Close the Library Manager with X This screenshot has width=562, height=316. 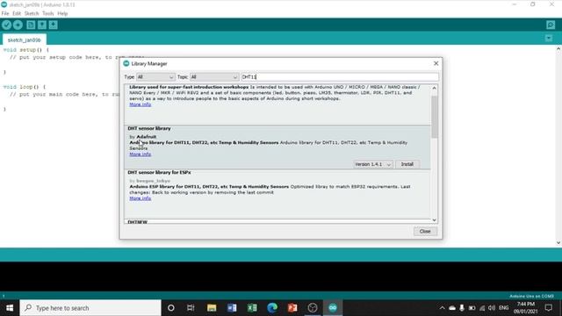[x=436, y=63]
